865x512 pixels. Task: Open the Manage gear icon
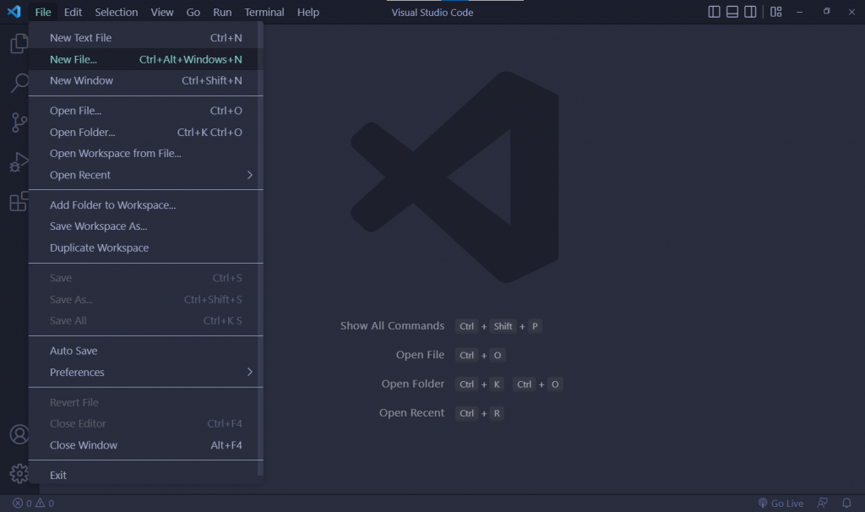pos(19,473)
